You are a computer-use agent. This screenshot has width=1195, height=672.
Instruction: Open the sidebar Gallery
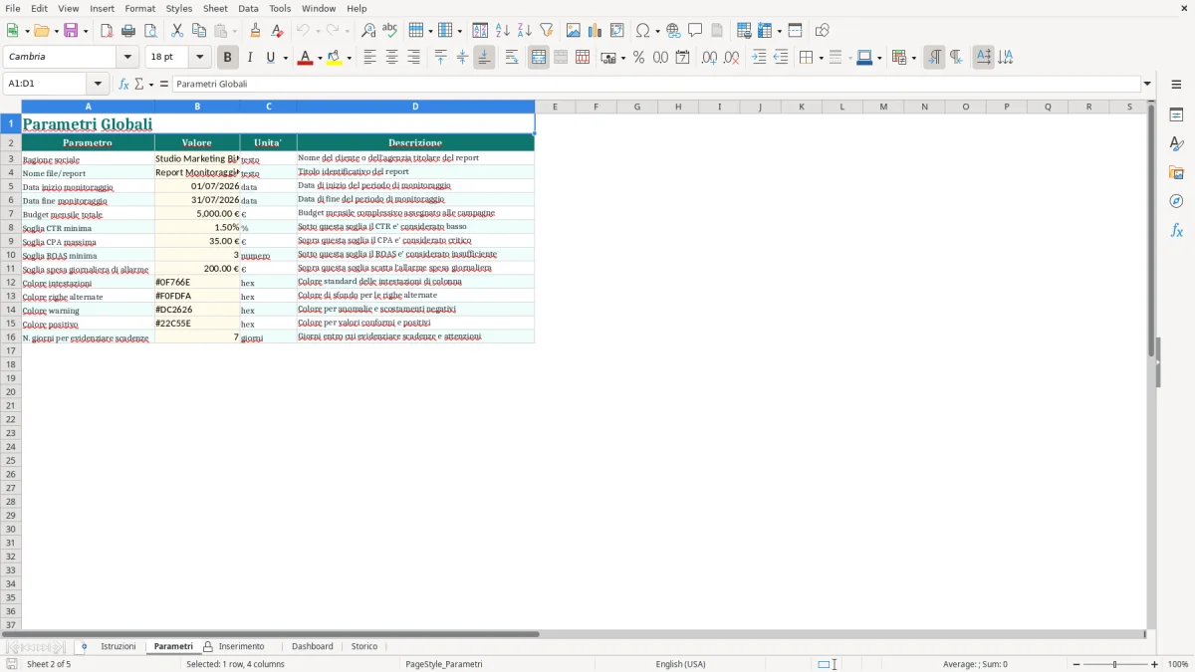(1176, 173)
